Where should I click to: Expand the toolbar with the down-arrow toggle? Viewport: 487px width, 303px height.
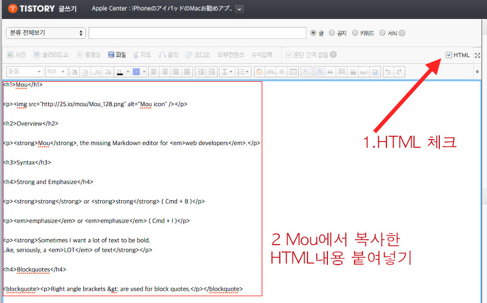(x=477, y=72)
